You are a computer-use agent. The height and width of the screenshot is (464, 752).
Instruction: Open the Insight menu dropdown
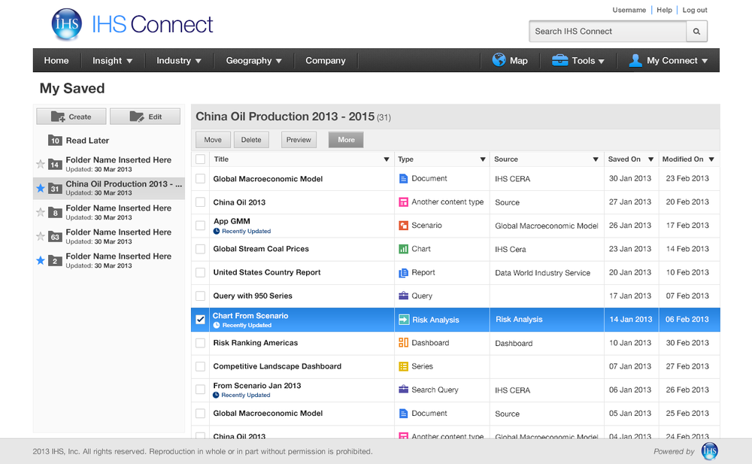click(112, 60)
